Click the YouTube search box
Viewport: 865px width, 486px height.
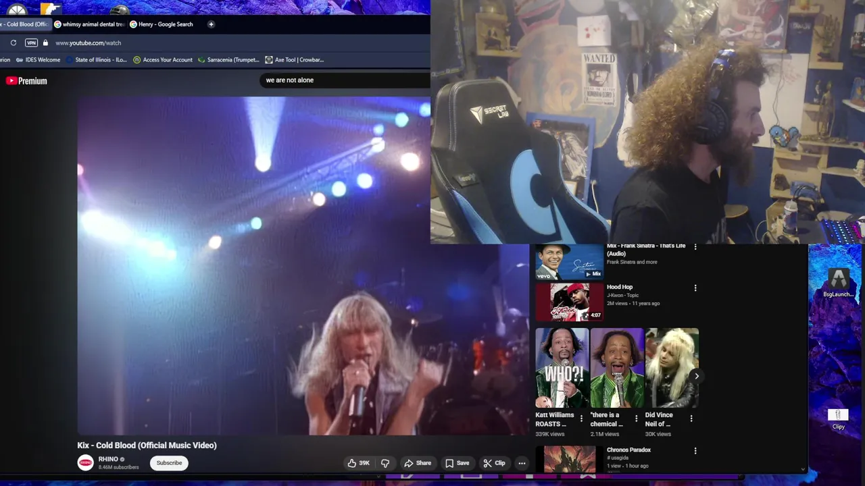(345, 80)
